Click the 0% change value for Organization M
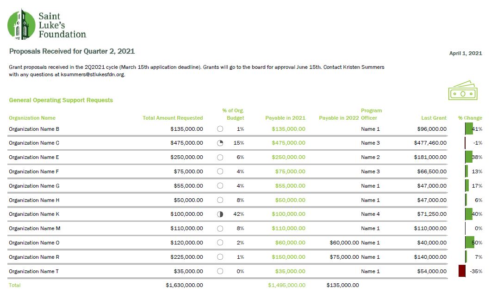Viewport: 497px width, 299px height. [x=478, y=228]
